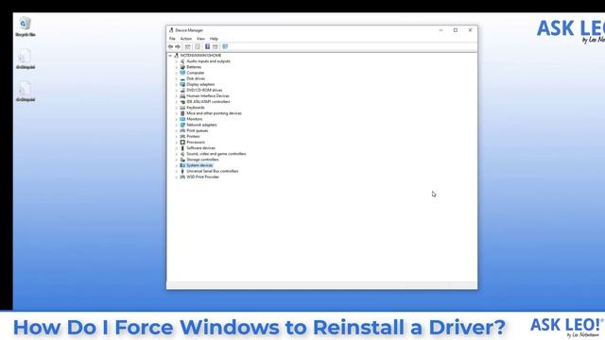Expand the Network adapters node
The height and width of the screenshot is (340, 605).
(177, 125)
